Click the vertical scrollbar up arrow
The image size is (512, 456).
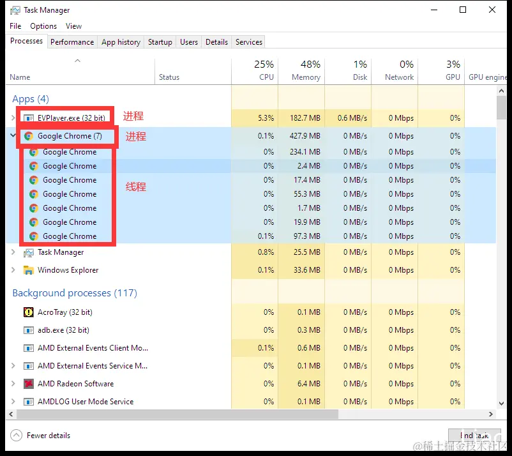coord(502,91)
